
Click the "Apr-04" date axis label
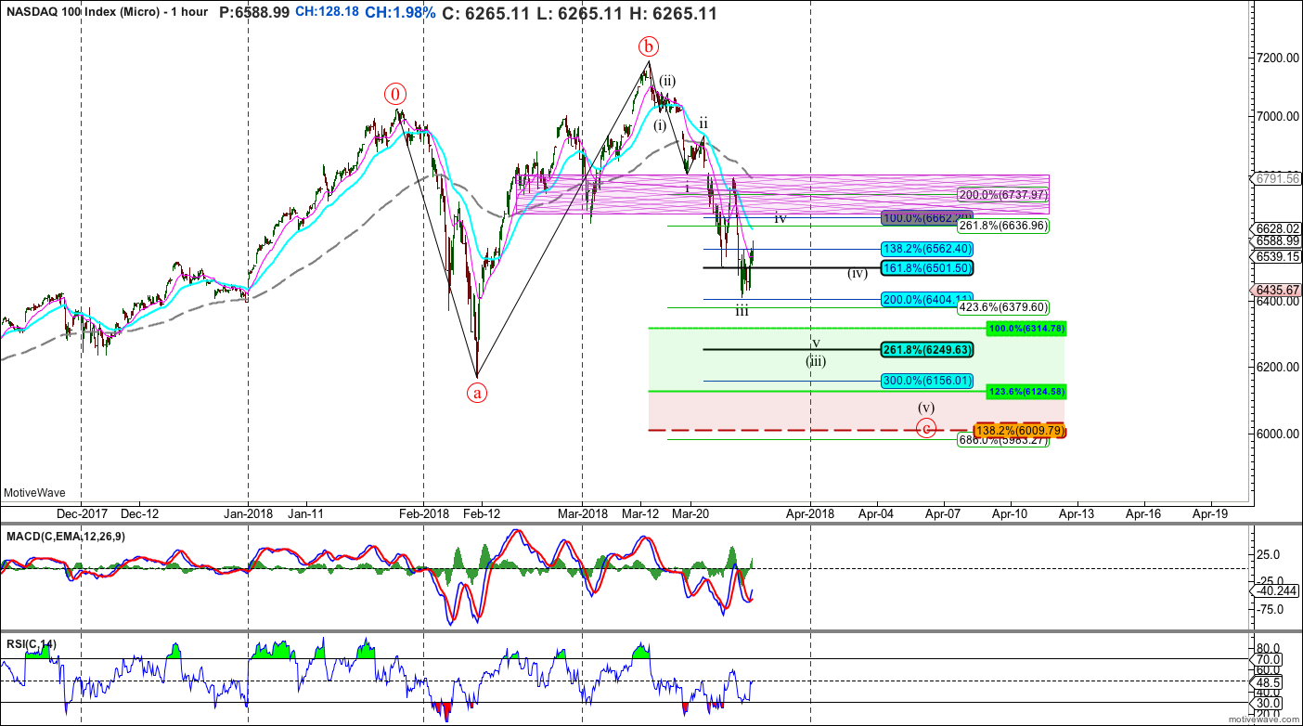pos(875,512)
